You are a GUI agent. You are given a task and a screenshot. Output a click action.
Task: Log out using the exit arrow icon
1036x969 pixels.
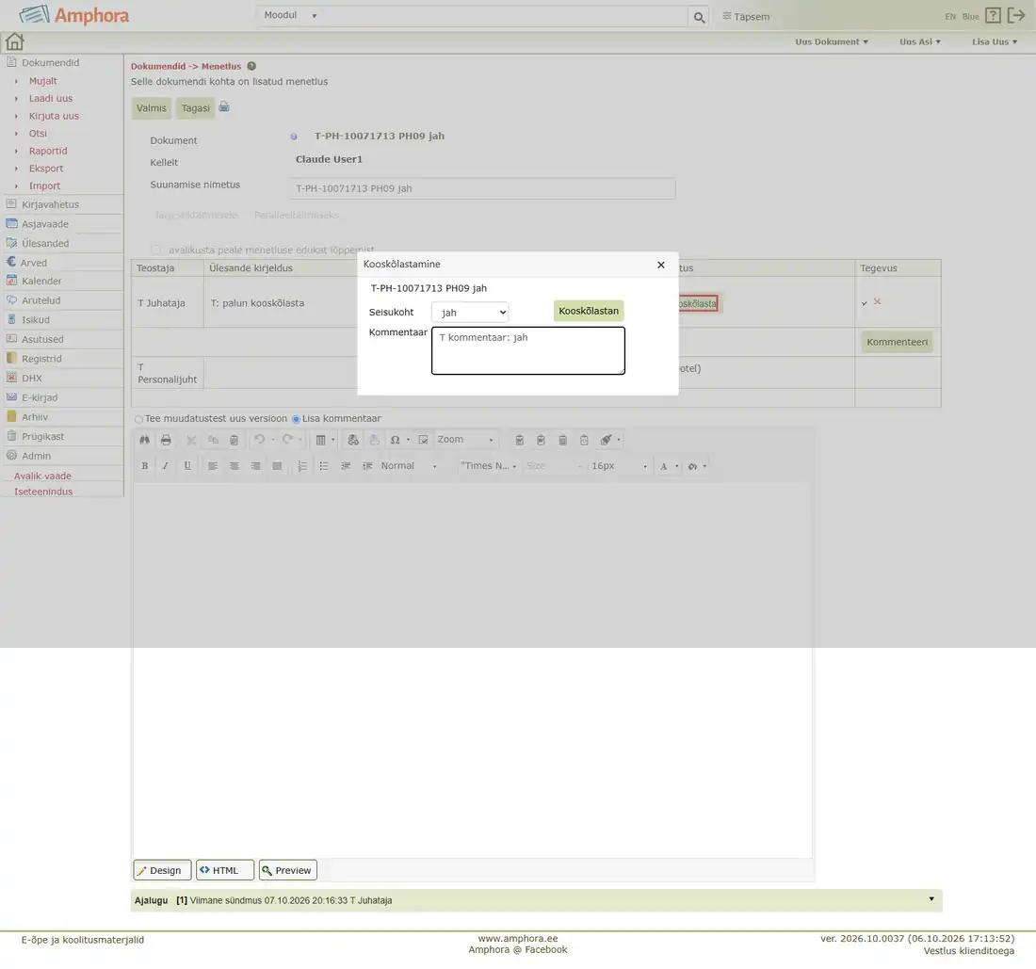click(x=1016, y=15)
